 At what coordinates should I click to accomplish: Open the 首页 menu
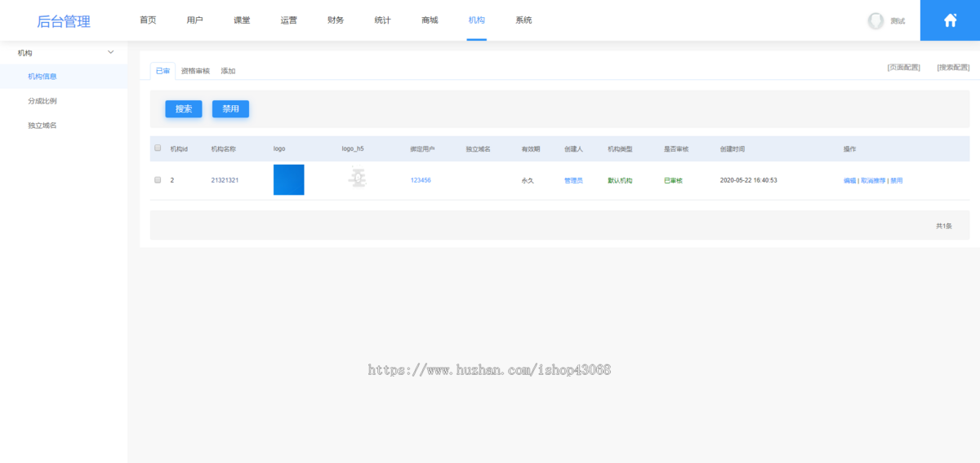coord(148,20)
